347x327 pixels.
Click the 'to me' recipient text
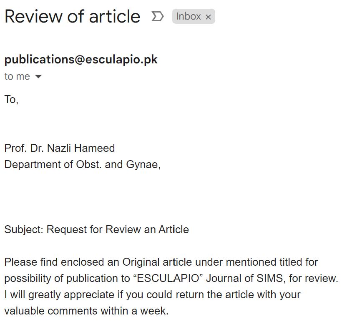(17, 76)
